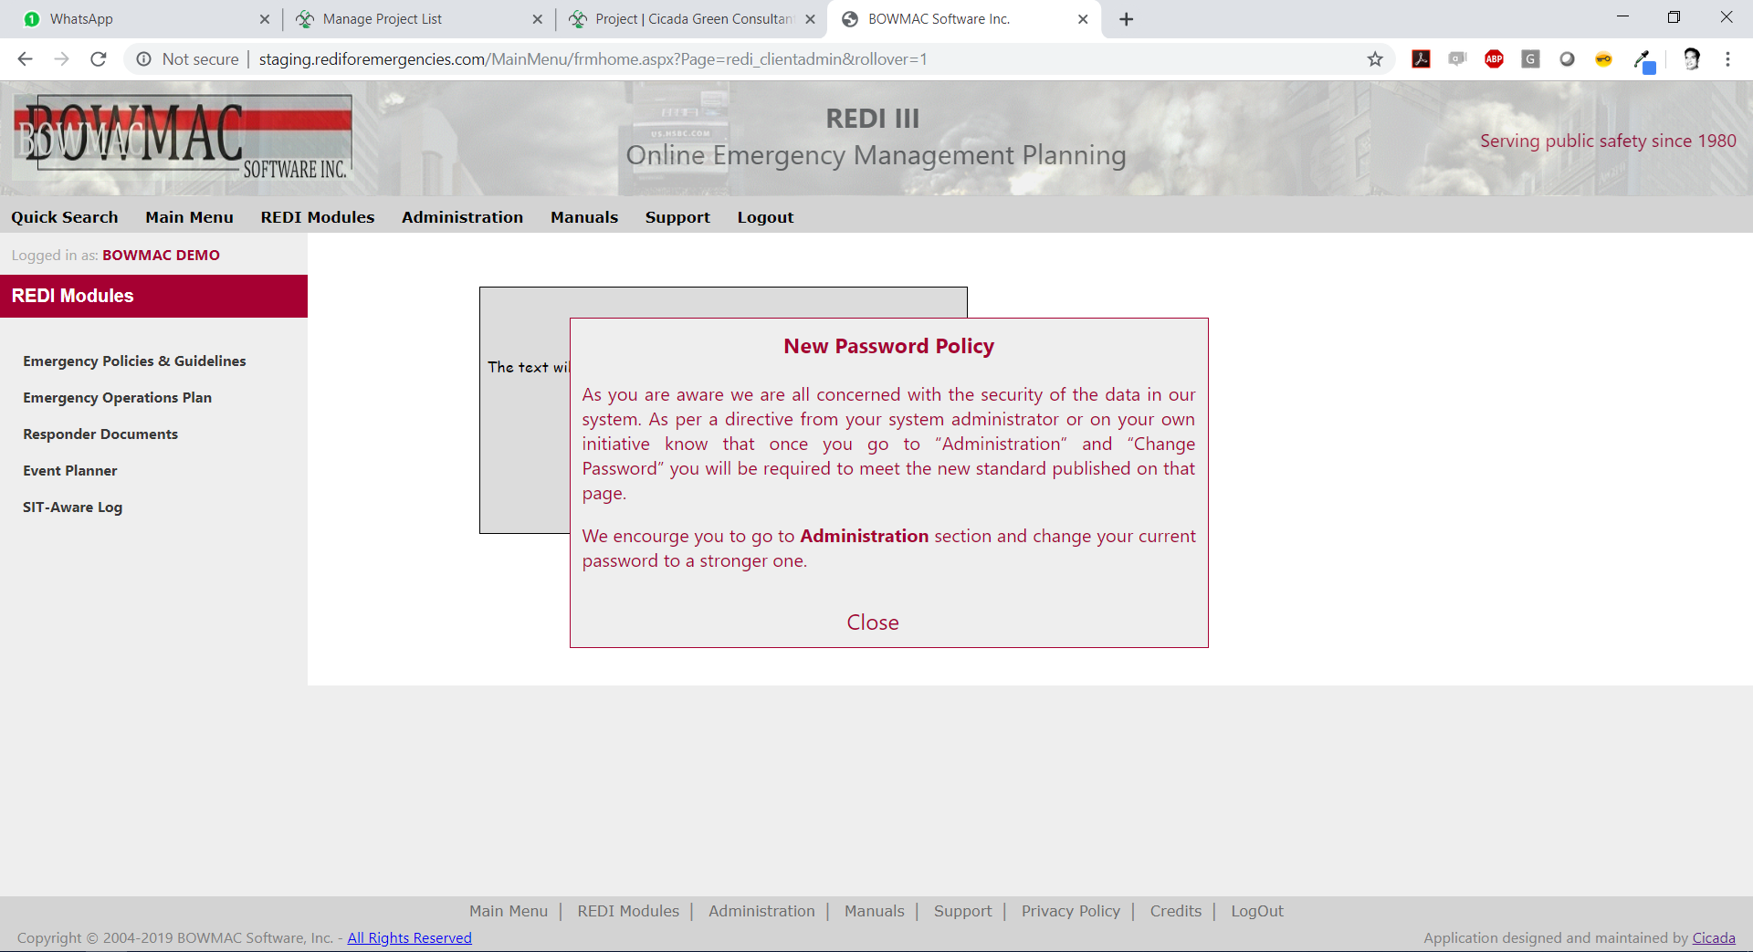Click the New Password Policy heading

click(888, 347)
